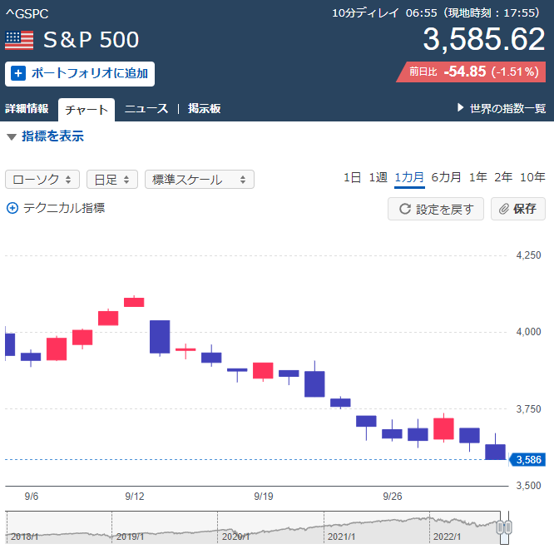Click the 3,500 price axis label
Screen dimensions: 554x549
528,486
